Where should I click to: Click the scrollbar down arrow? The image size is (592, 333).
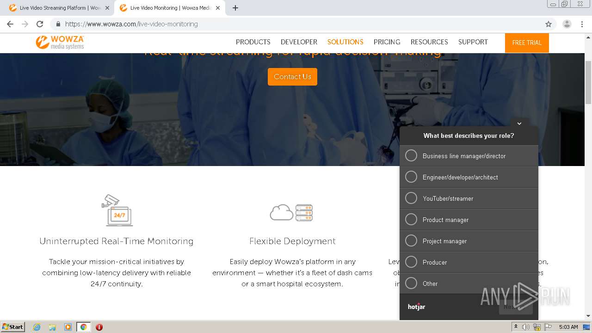[x=588, y=316]
